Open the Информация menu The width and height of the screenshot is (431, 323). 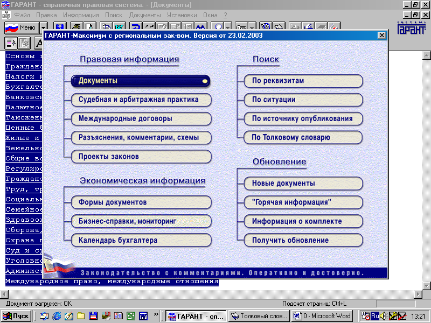point(81,15)
